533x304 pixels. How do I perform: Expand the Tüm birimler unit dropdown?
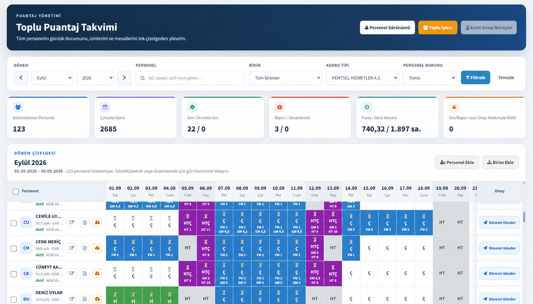click(x=285, y=78)
